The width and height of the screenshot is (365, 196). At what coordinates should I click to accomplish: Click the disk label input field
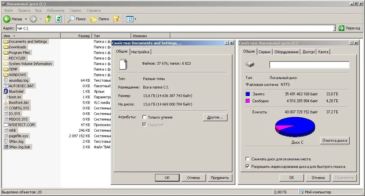point(309,65)
